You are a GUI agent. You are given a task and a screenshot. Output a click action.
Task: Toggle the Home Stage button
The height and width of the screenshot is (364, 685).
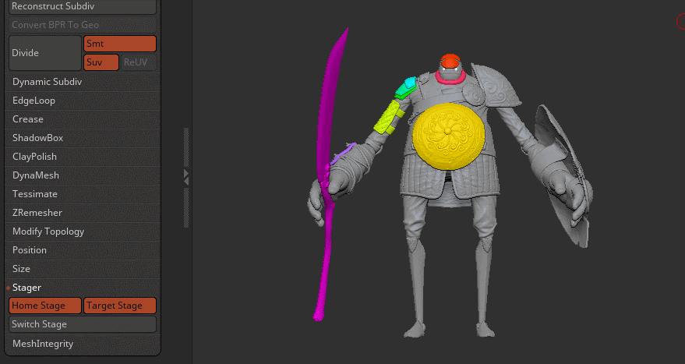[45, 306]
